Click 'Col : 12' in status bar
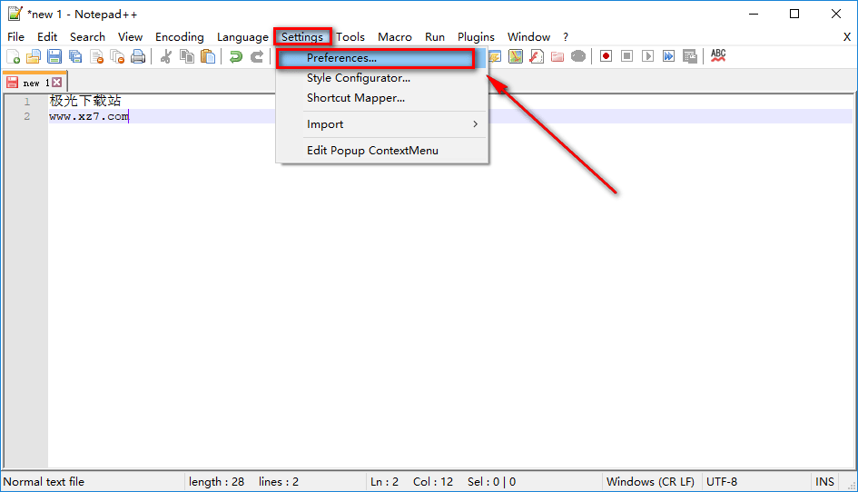This screenshot has height=492, width=858. point(433,482)
